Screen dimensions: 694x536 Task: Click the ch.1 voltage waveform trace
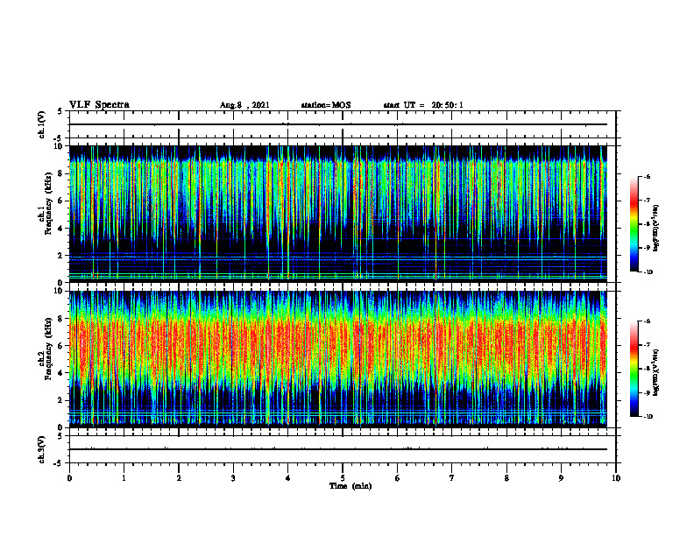coord(337,124)
